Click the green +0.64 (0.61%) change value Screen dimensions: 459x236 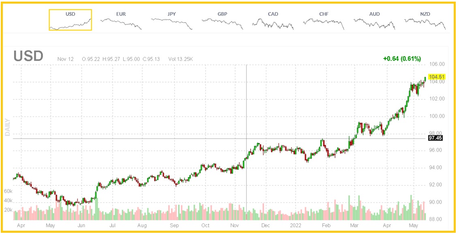pos(402,59)
